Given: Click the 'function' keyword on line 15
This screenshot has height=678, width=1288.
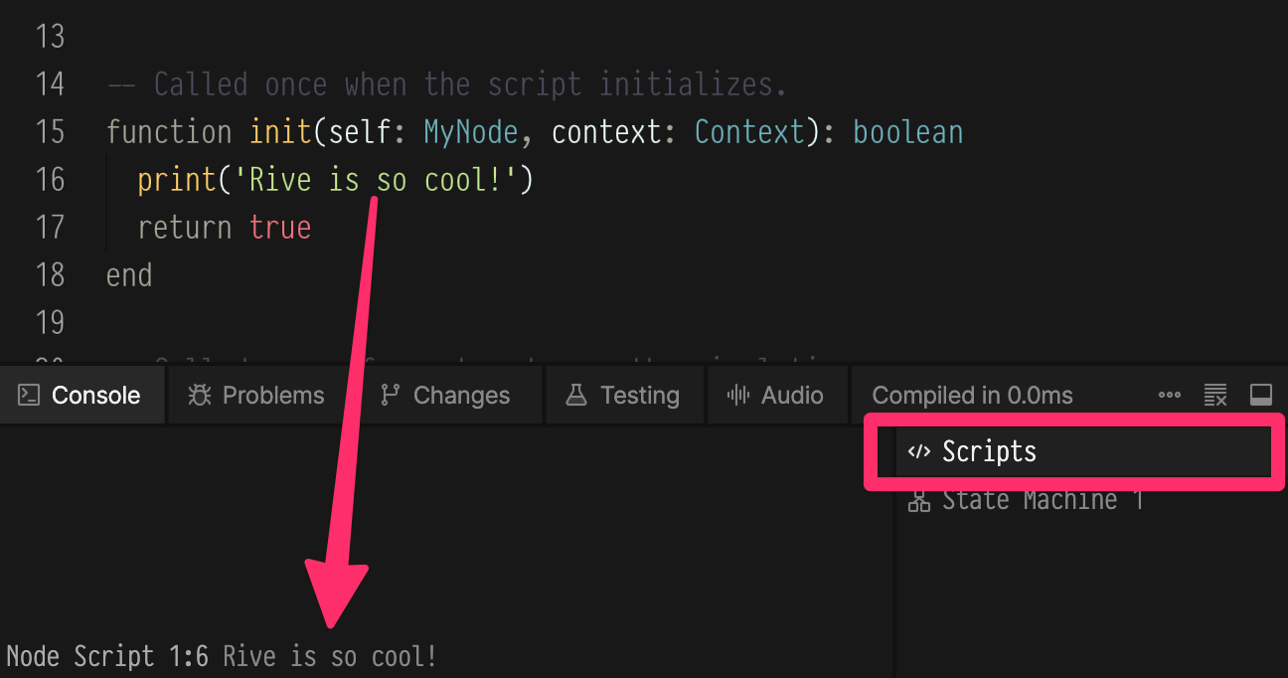Looking at the screenshot, I should pyautogui.click(x=169, y=132).
